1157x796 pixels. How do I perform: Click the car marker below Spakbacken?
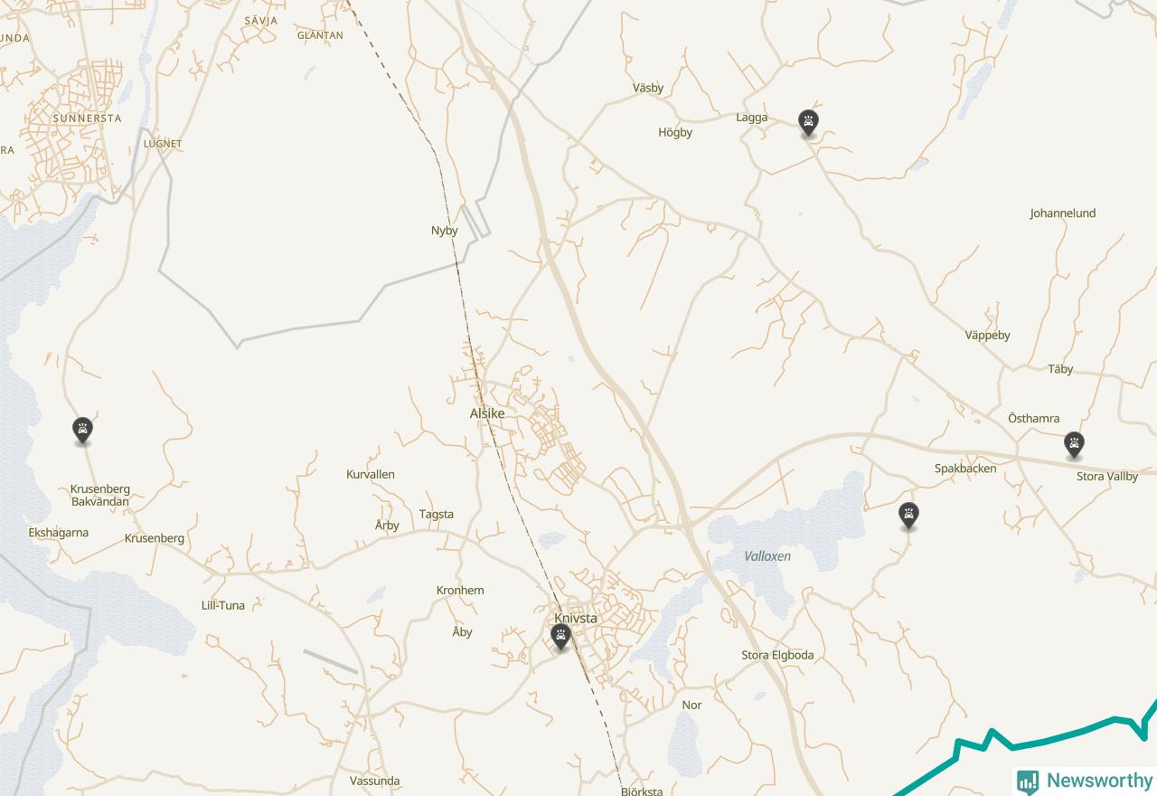908,516
